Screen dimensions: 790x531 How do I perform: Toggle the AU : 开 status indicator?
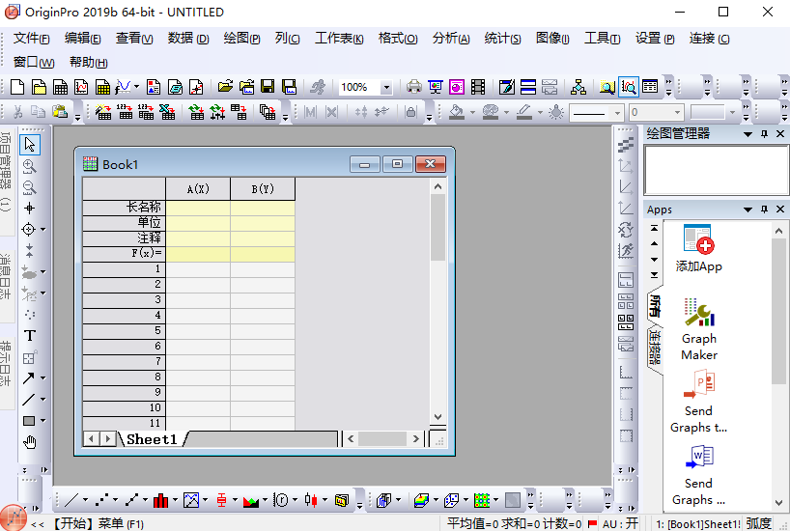click(x=620, y=523)
